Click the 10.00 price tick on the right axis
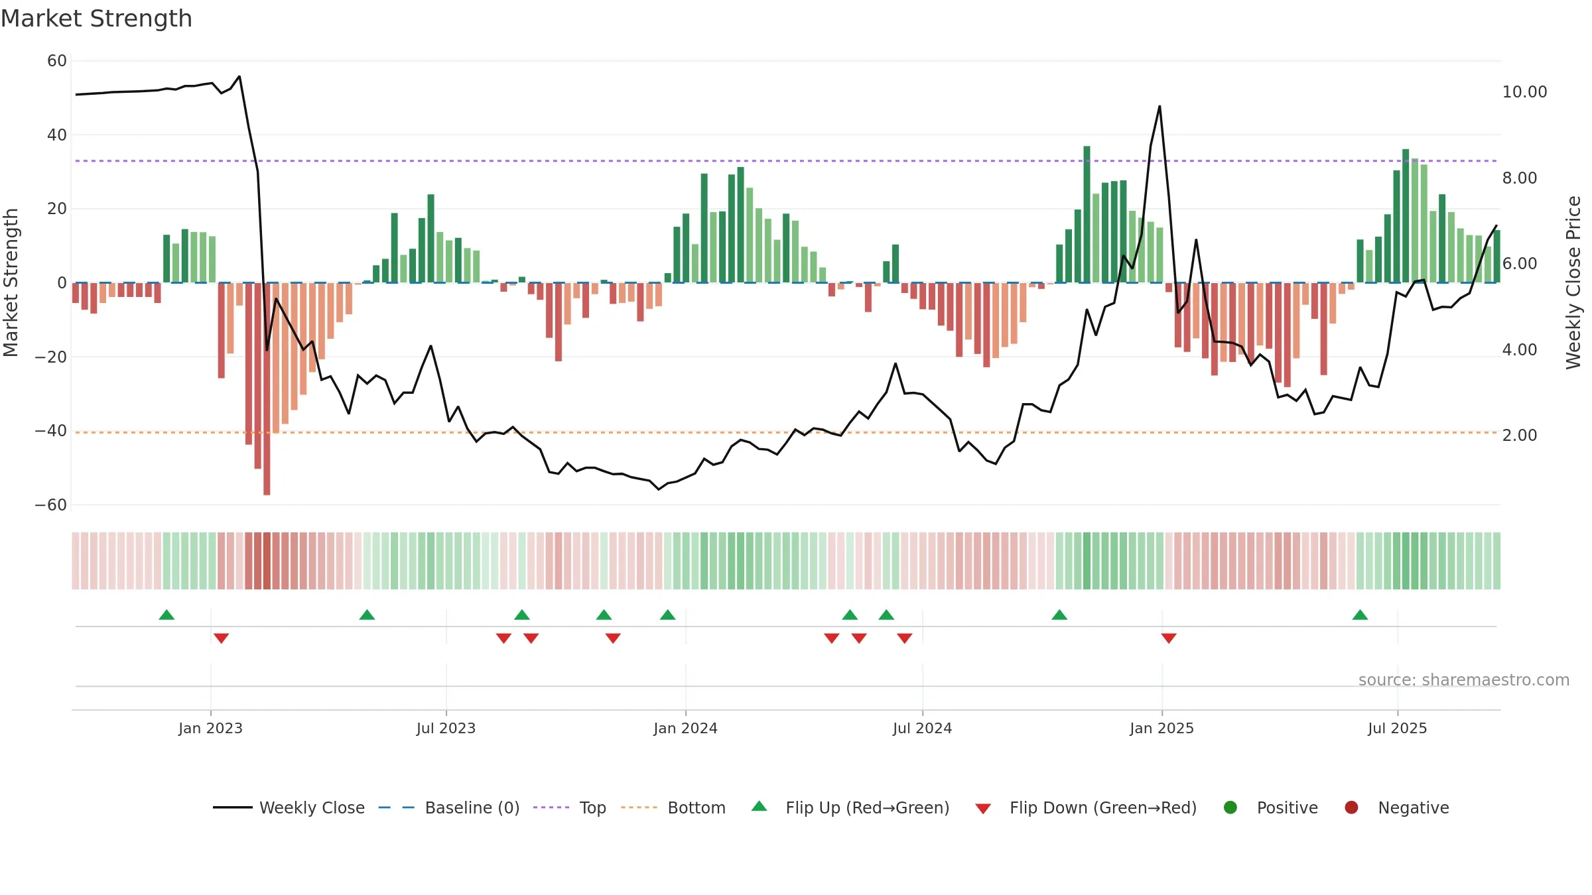Image resolution: width=1592 pixels, height=895 pixels. [x=1524, y=92]
